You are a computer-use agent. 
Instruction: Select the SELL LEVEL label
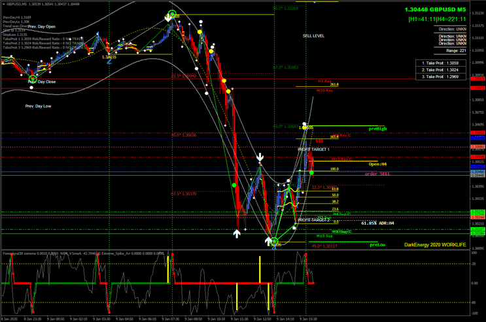313,35
